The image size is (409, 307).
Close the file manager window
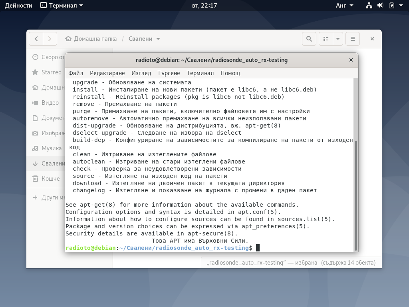[372, 39]
